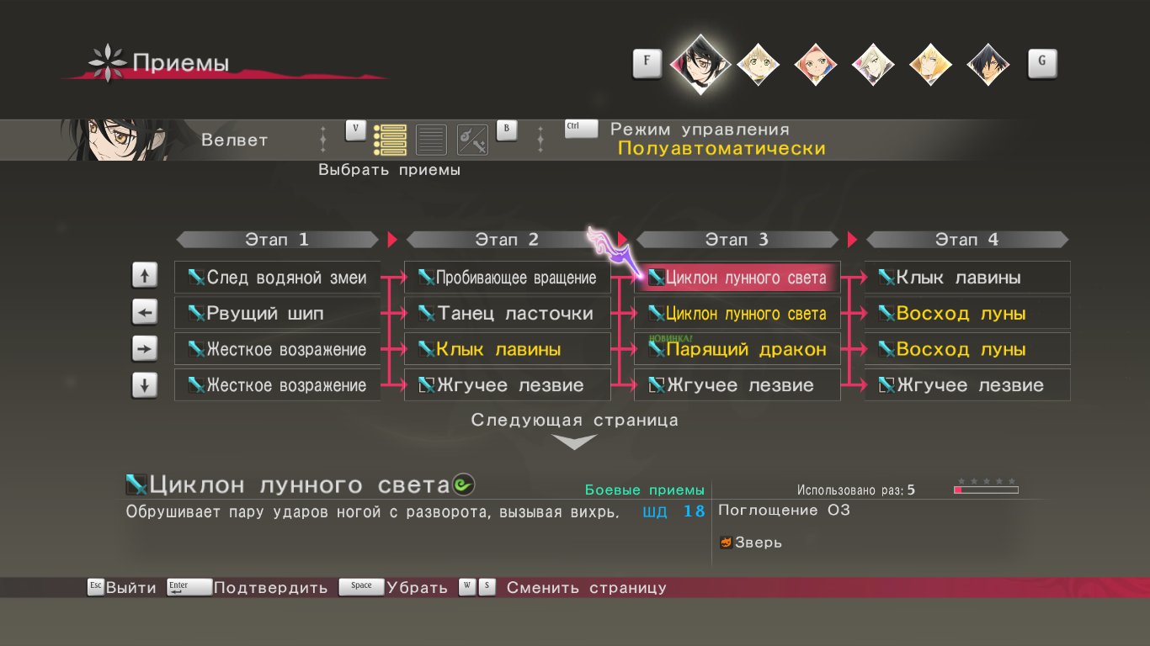Select Velvet's portrait in the party row
This screenshot has width=1150, height=646.
(x=700, y=63)
